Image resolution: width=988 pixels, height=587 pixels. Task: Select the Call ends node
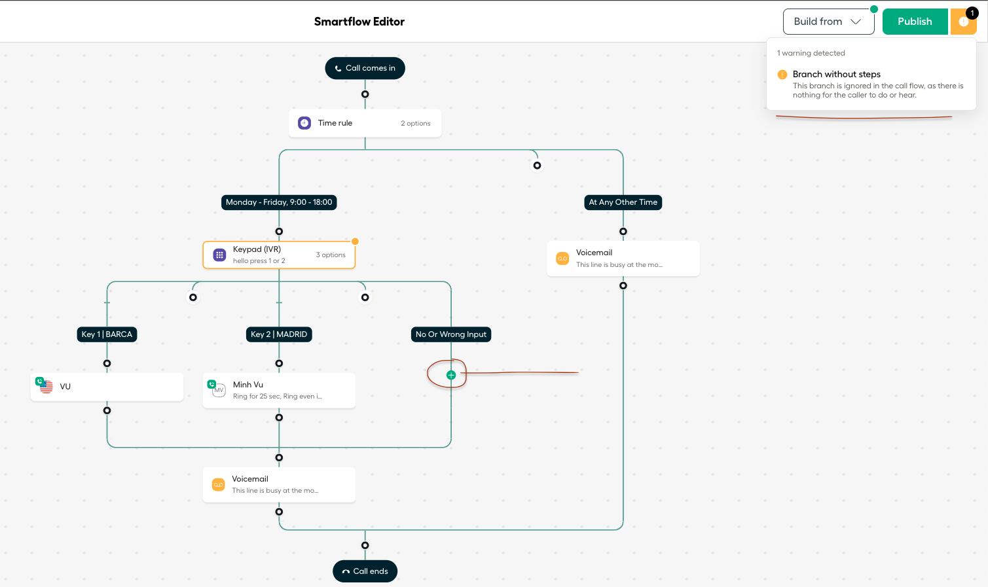pyautogui.click(x=365, y=571)
